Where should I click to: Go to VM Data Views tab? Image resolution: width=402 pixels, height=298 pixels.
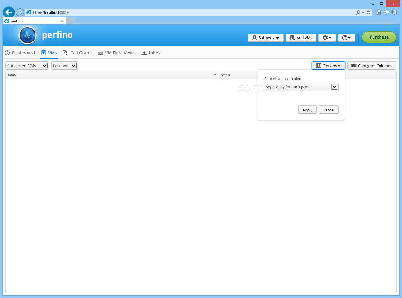(116, 53)
